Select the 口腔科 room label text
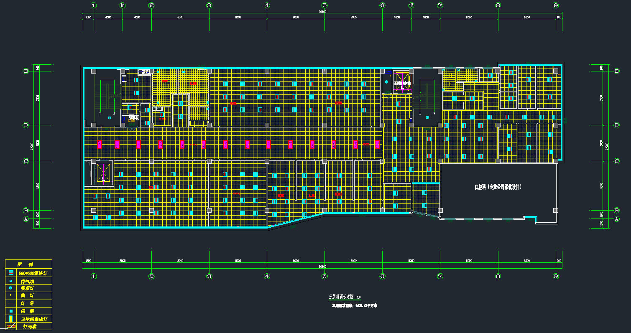Viewport: 631px width, 333px height. point(498,187)
